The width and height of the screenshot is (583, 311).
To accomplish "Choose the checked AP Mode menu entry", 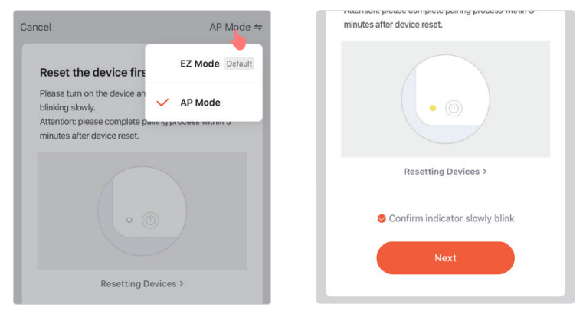I will click(200, 103).
